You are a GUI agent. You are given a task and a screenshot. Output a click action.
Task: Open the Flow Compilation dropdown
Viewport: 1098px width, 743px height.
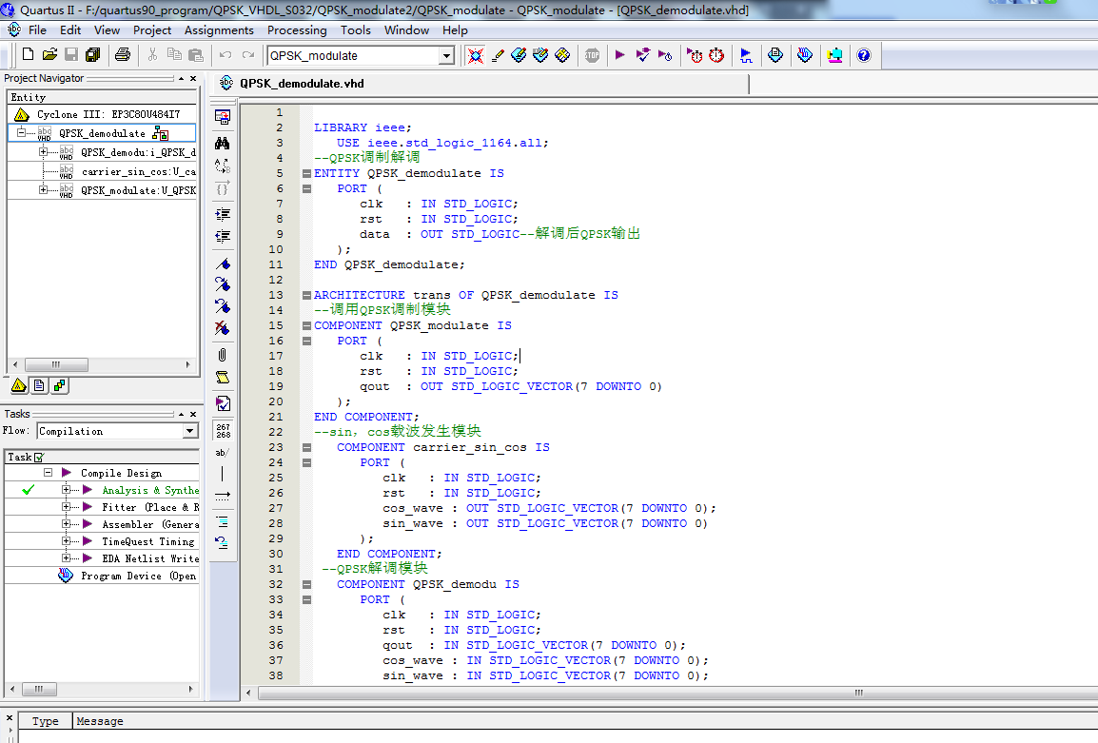[189, 431]
